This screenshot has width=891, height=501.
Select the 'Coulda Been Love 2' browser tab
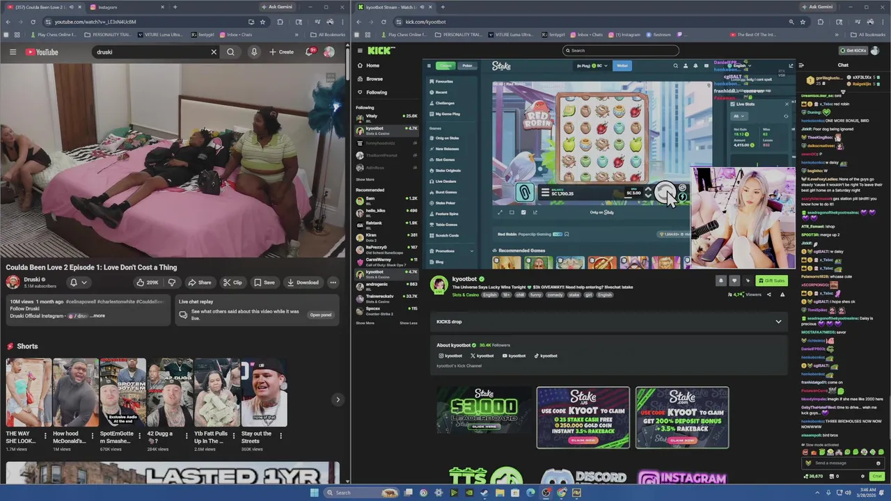[43, 7]
